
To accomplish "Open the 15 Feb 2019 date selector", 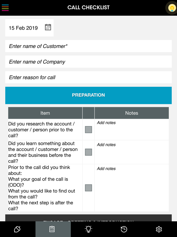I will tap(23, 28).
